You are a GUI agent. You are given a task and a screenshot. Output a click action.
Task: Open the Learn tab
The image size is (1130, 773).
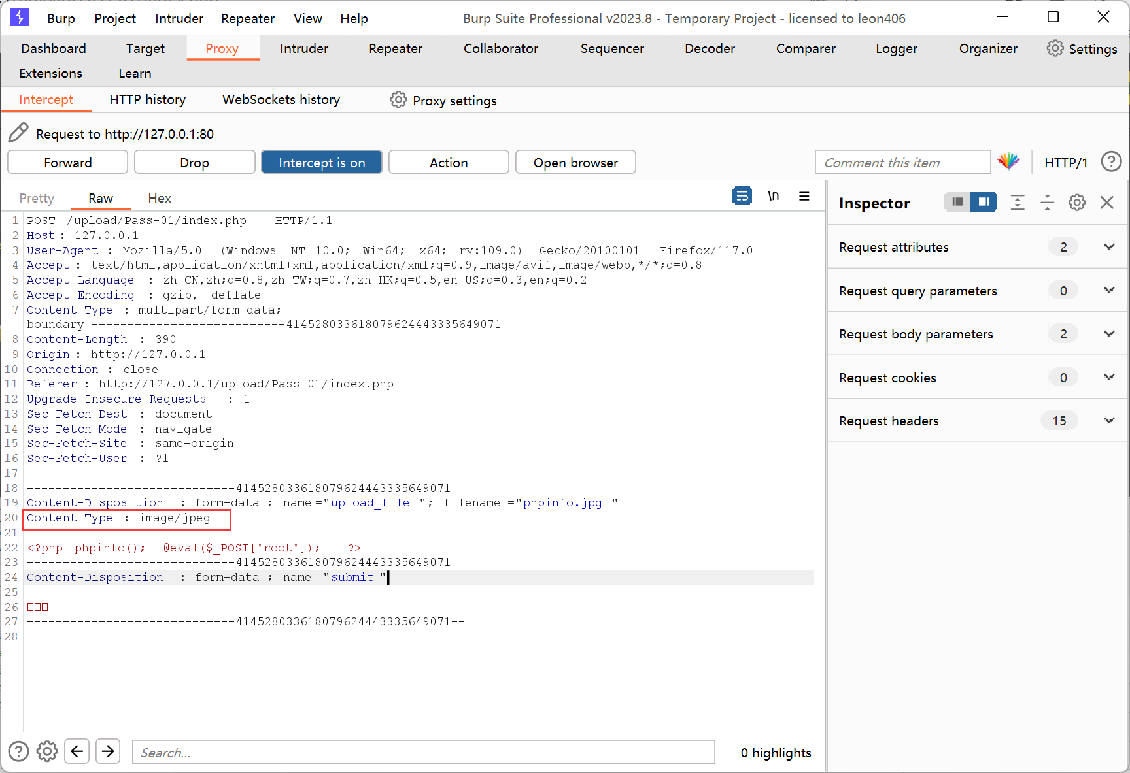click(135, 73)
